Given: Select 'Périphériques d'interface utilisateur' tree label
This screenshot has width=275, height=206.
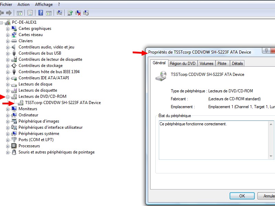Looking at the screenshot, I should (x=51, y=127).
